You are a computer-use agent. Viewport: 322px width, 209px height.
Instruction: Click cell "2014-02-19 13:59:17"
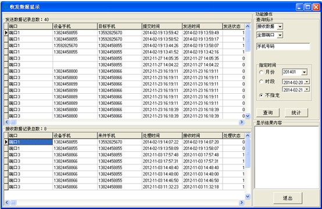point(202,39)
